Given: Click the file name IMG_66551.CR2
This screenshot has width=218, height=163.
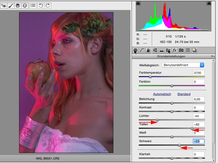Looking at the screenshot, I should (47, 158).
